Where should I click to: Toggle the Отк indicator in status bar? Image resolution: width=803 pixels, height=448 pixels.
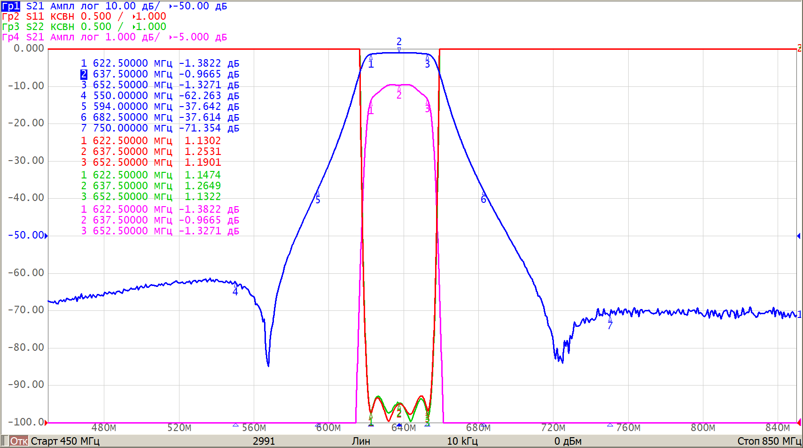19,441
